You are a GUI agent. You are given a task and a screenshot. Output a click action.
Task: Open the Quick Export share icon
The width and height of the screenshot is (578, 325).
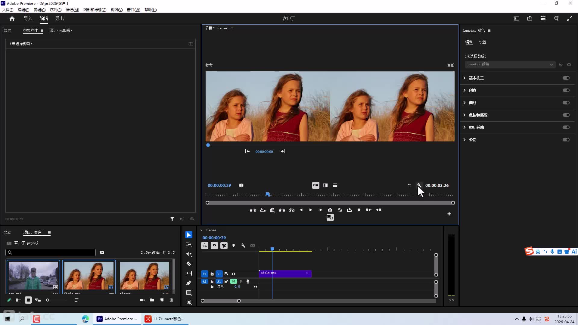coord(530,18)
